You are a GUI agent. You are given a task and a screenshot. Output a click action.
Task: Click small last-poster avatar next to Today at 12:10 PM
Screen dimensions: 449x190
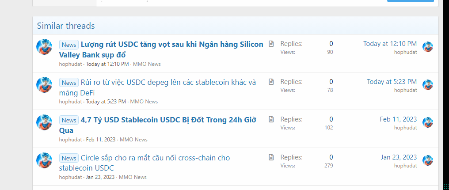coord(427,47)
